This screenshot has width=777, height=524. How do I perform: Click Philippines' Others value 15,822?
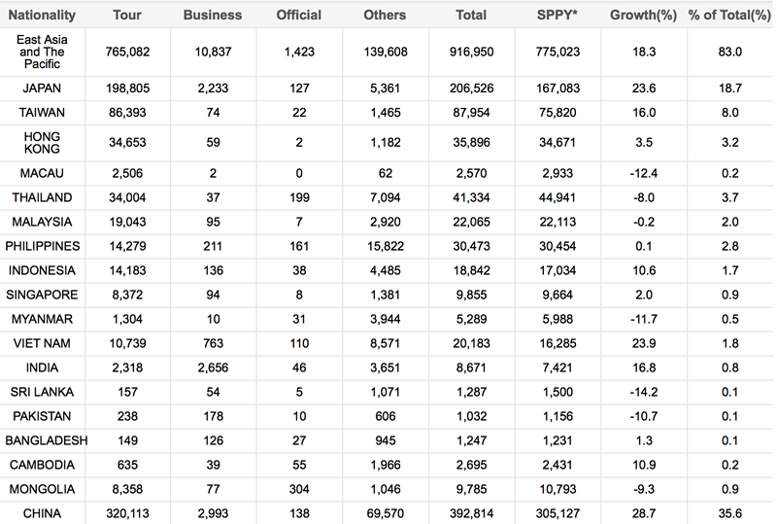click(385, 246)
